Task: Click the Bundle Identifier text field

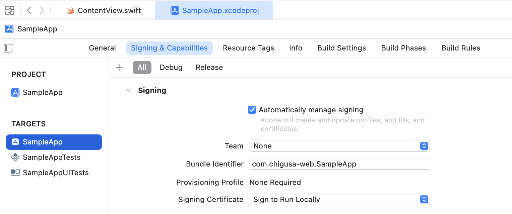Action: coord(339,164)
